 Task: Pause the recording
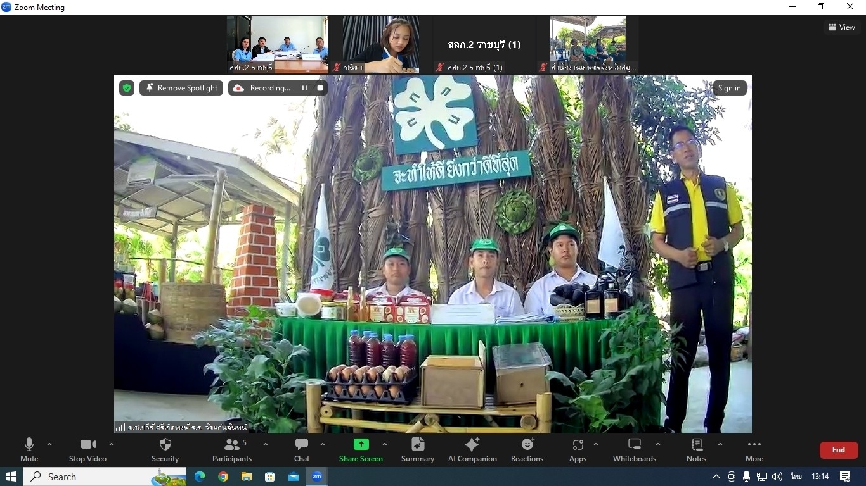coord(305,88)
